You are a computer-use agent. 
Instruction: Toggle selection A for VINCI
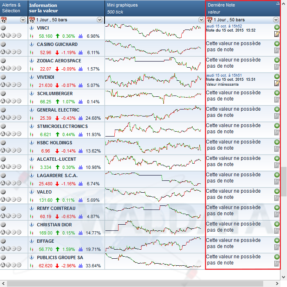point(3,36)
